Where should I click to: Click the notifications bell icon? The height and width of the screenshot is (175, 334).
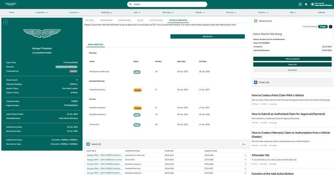click(x=306, y=4)
